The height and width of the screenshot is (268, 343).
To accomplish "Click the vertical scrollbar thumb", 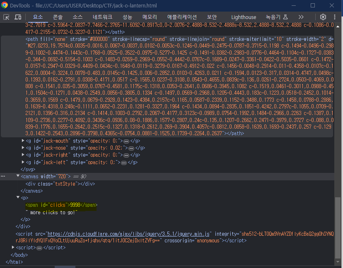I will point(338,227).
